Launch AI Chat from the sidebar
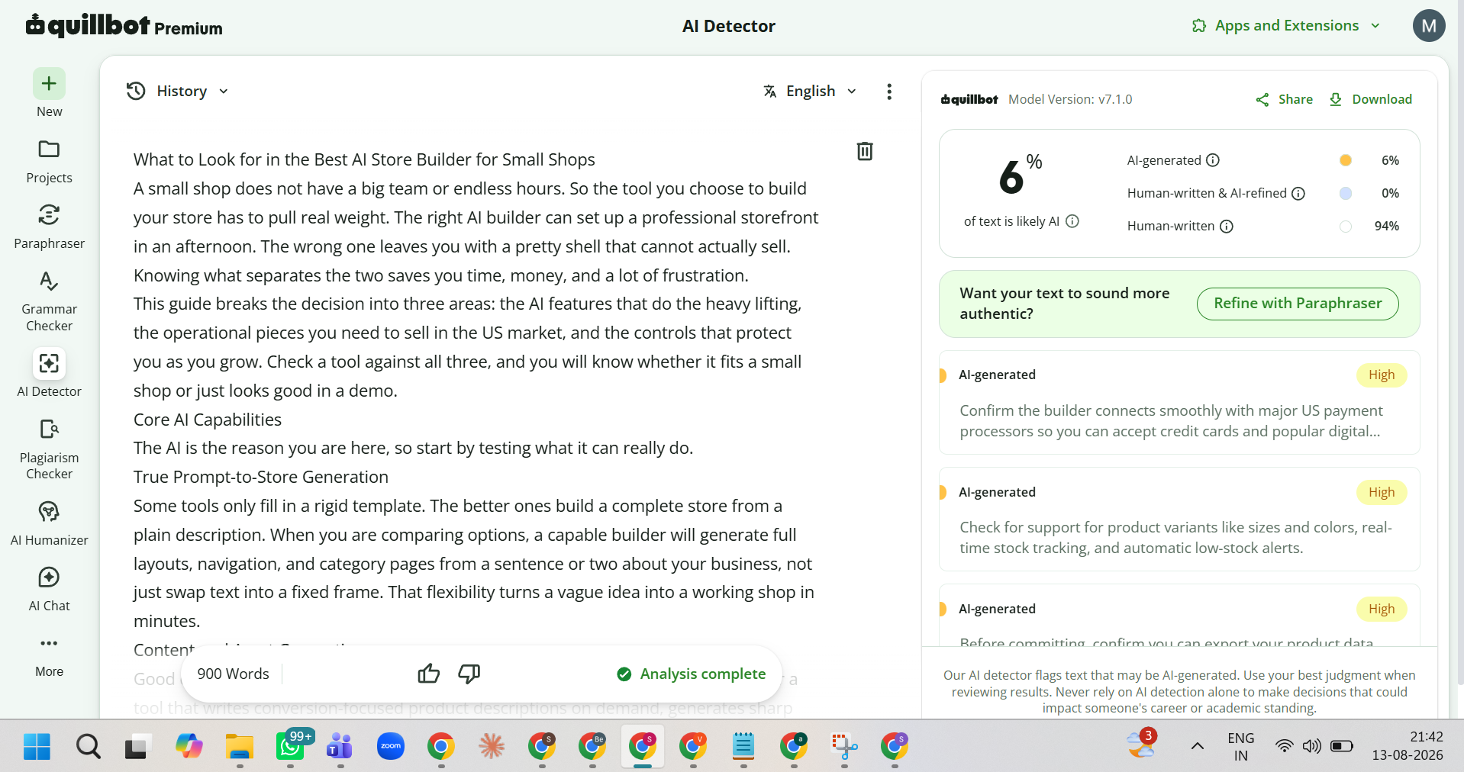Image resolution: width=1464 pixels, height=772 pixels. pos(49,589)
